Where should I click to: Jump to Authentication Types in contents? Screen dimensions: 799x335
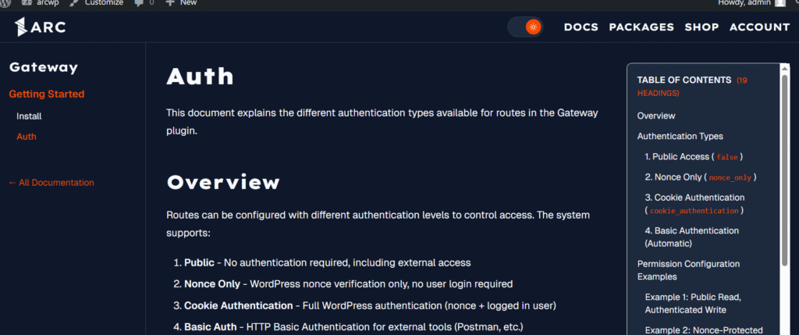(680, 136)
